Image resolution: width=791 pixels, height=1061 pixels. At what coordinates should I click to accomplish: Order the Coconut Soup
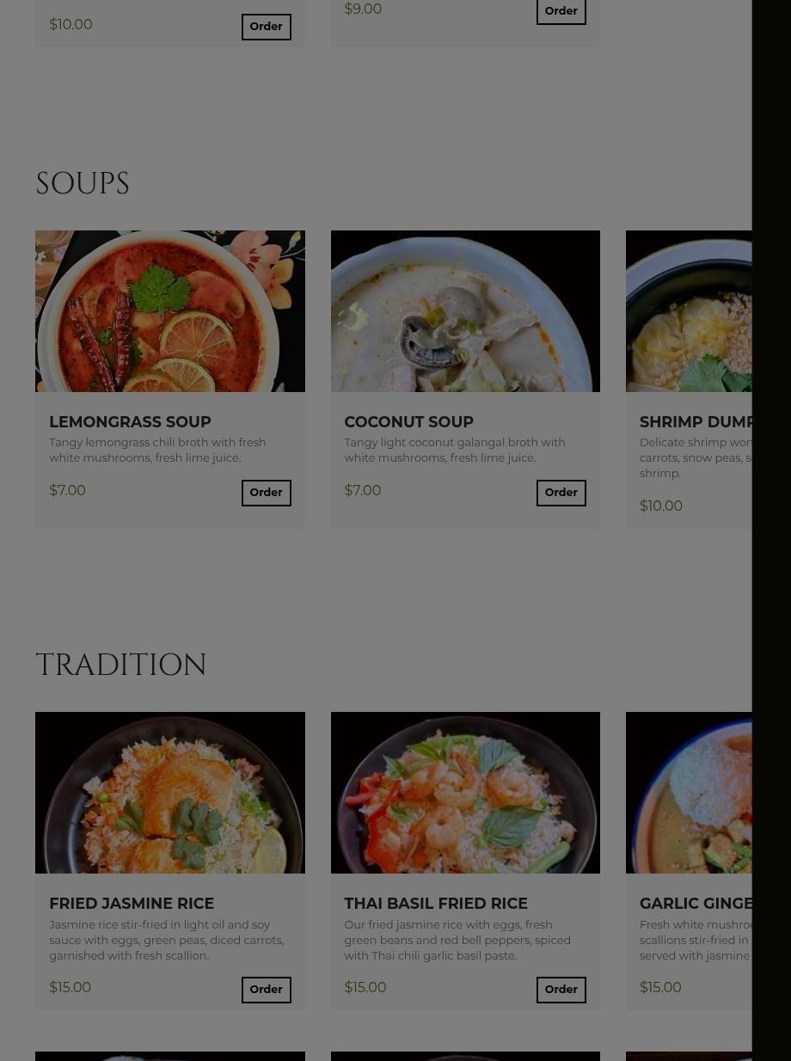(x=561, y=493)
